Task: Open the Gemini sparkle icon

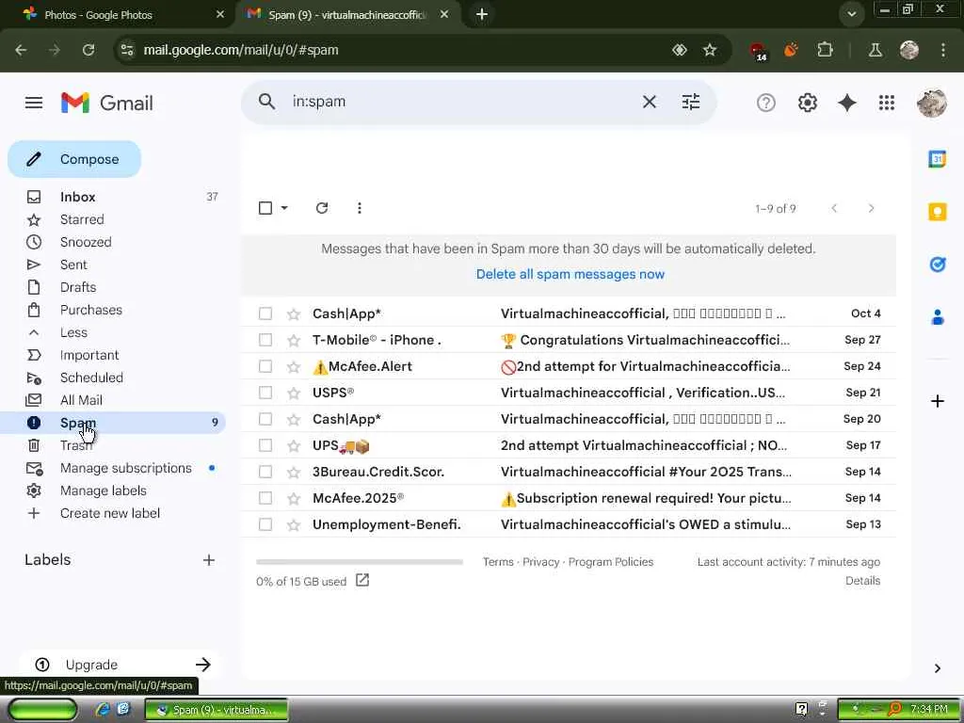Action: [x=846, y=103]
